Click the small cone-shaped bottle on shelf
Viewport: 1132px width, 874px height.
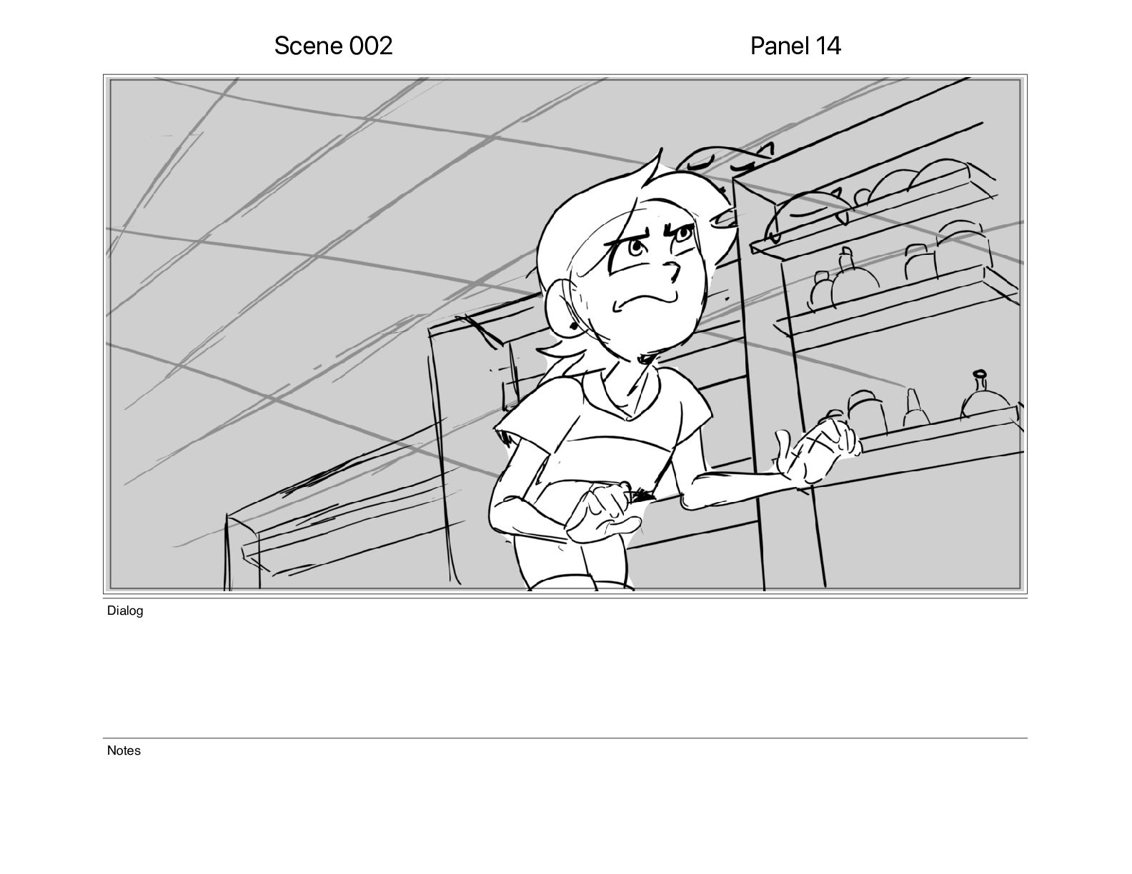(913, 408)
